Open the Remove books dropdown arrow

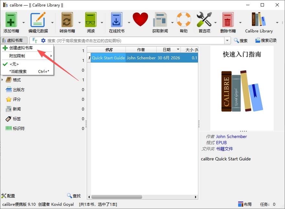pyautogui.click(x=240, y=23)
